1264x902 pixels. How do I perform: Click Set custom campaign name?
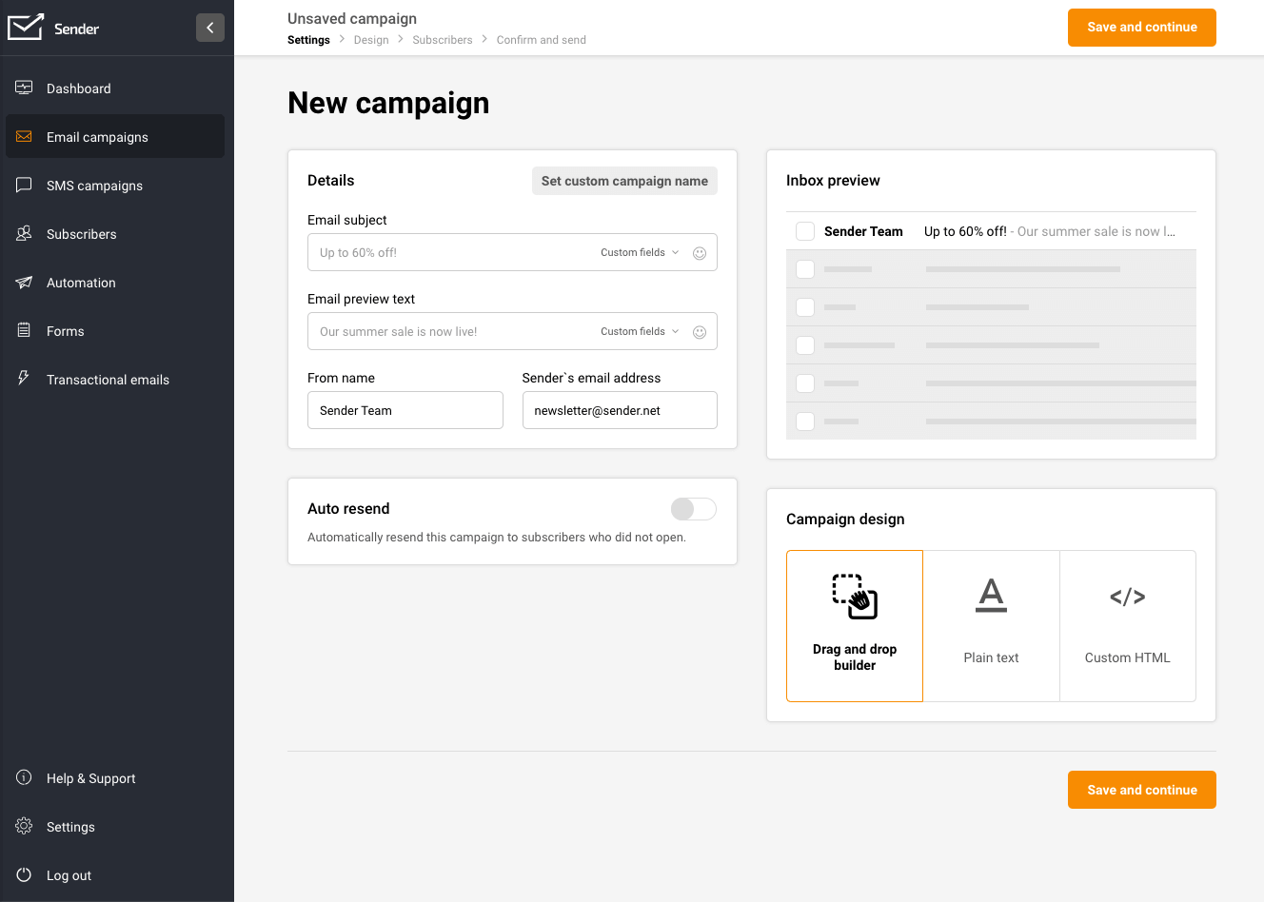pos(624,180)
